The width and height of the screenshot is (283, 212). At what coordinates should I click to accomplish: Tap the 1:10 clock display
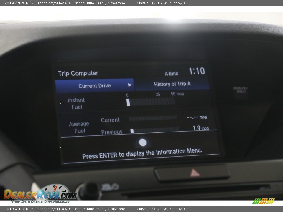click(x=197, y=71)
